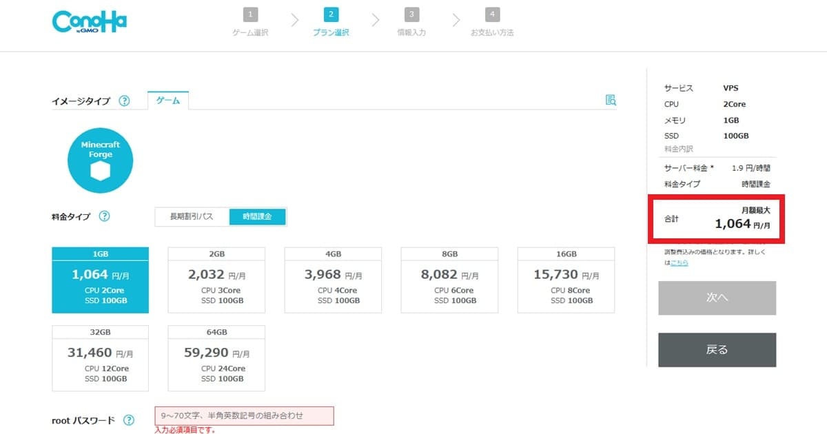This screenshot has height=434, width=827.
Task: Click the 入力必須項目です error message
Action: [185, 431]
